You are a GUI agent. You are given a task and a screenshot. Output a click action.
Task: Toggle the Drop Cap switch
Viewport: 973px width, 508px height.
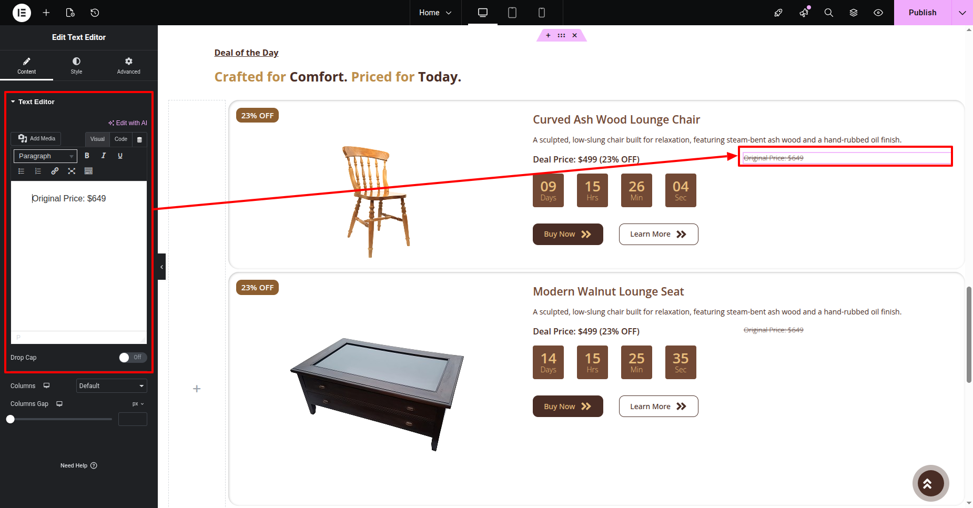133,358
